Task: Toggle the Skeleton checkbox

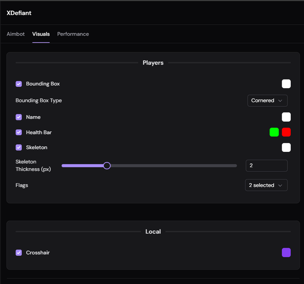Action: (x=19, y=148)
